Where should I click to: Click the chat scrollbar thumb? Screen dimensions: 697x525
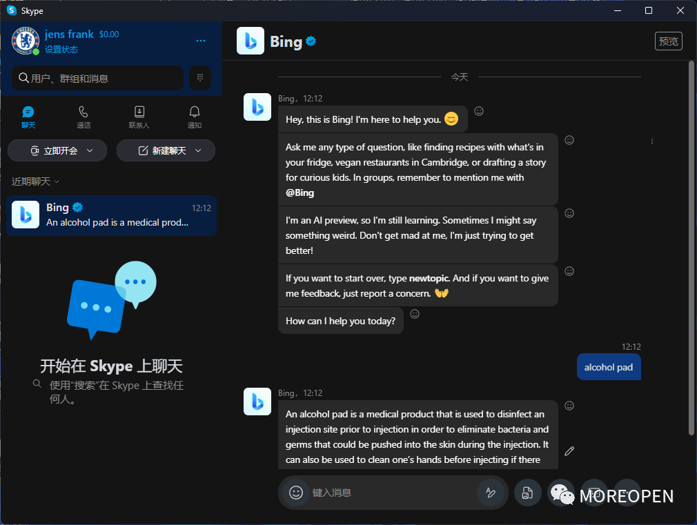click(x=691, y=248)
